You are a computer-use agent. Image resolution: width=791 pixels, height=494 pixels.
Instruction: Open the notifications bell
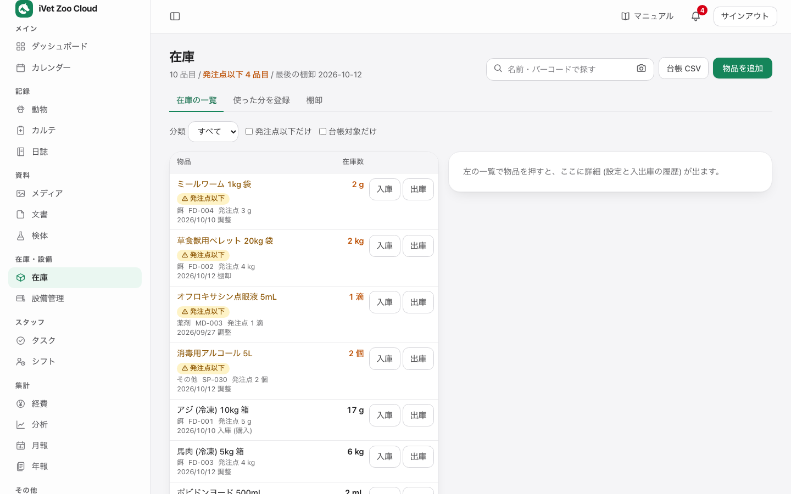click(695, 16)
